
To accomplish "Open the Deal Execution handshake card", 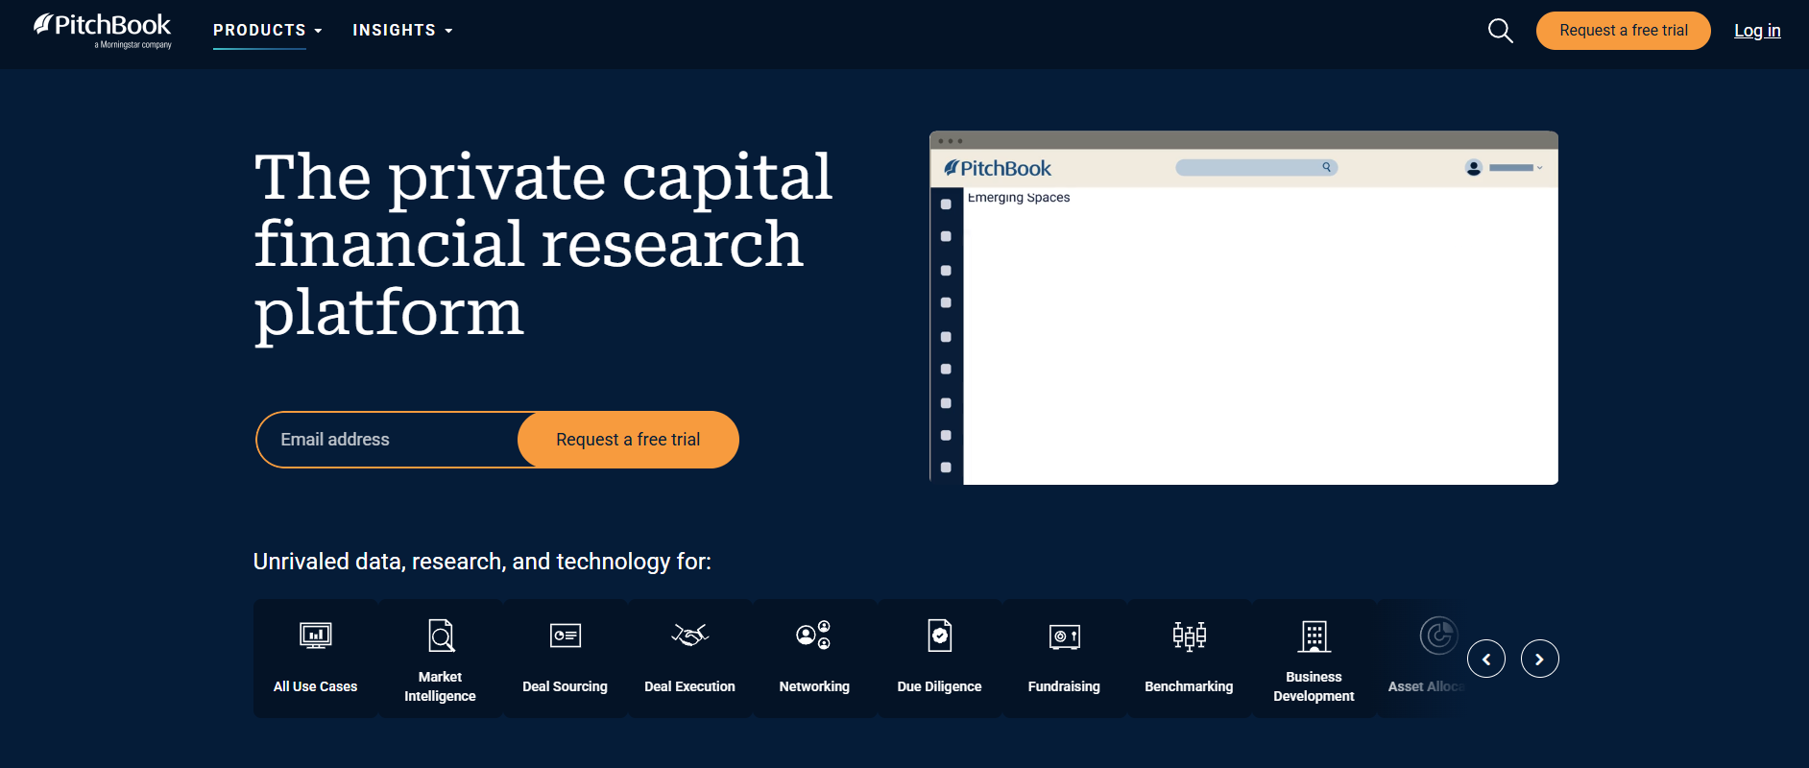I will click(x=689, y=659).
